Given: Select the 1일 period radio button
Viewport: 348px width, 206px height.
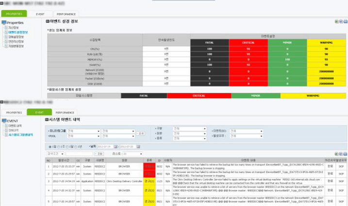Looking at the screenshot, I should (x=50, y=147).
